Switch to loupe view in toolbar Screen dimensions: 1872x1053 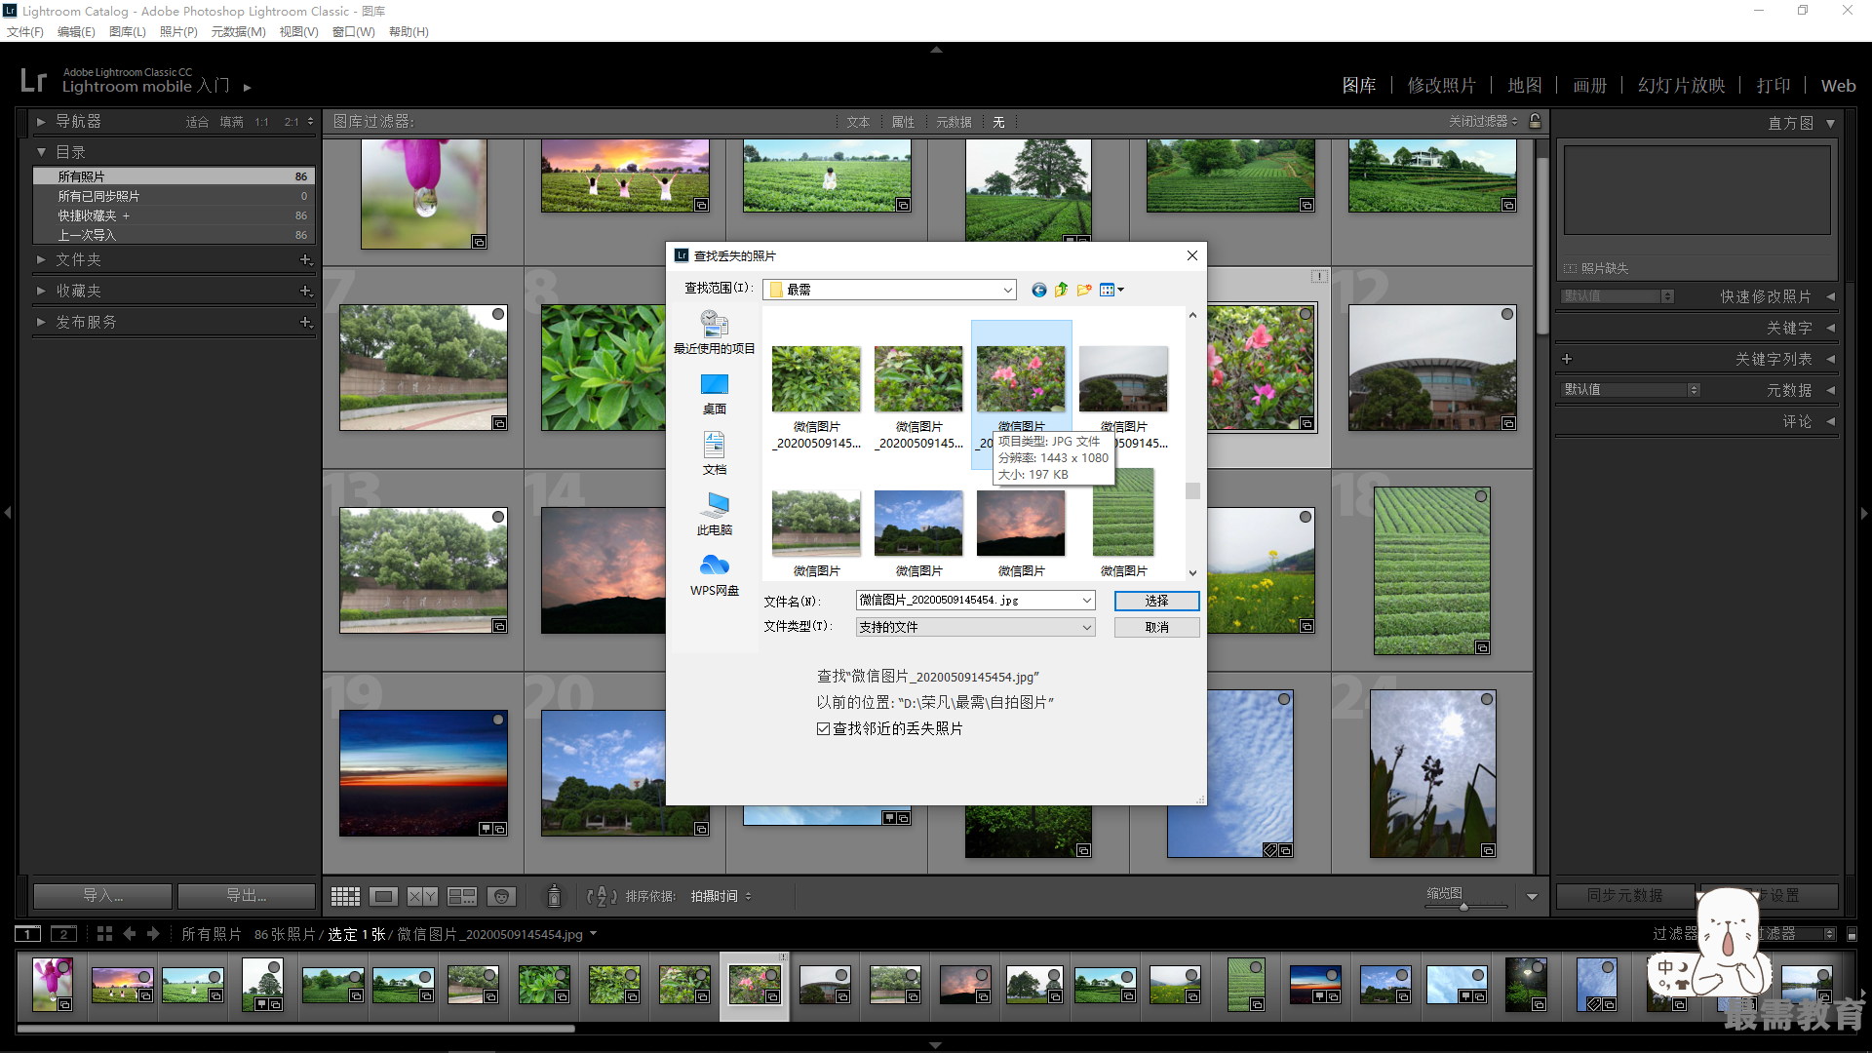click(384, 896)
